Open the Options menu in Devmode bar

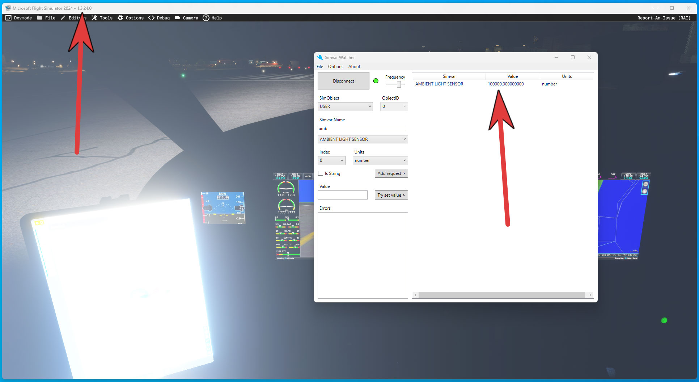(135, 18)
